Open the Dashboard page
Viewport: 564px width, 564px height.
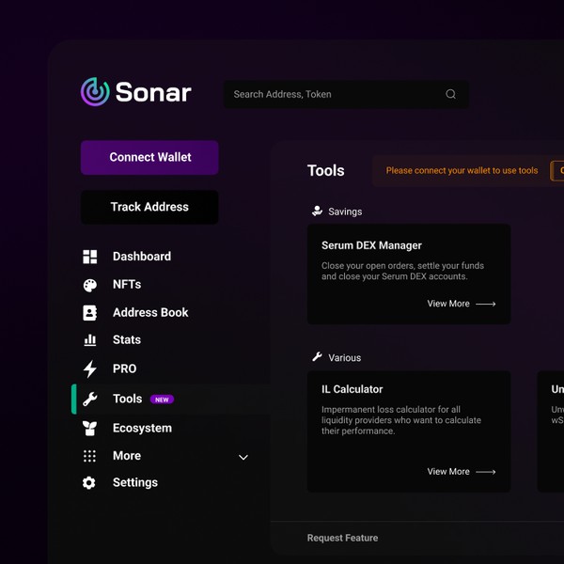point(142,257)
